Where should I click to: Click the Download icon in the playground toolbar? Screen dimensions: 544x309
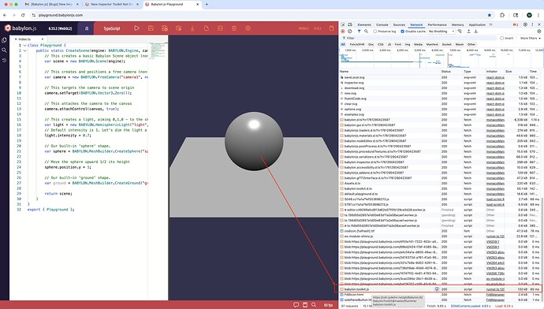pyautogui.click(x=192, y=28)
